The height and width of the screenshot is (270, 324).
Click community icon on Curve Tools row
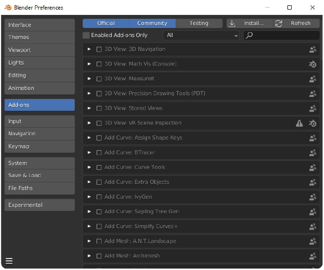[x=312, y=167]
